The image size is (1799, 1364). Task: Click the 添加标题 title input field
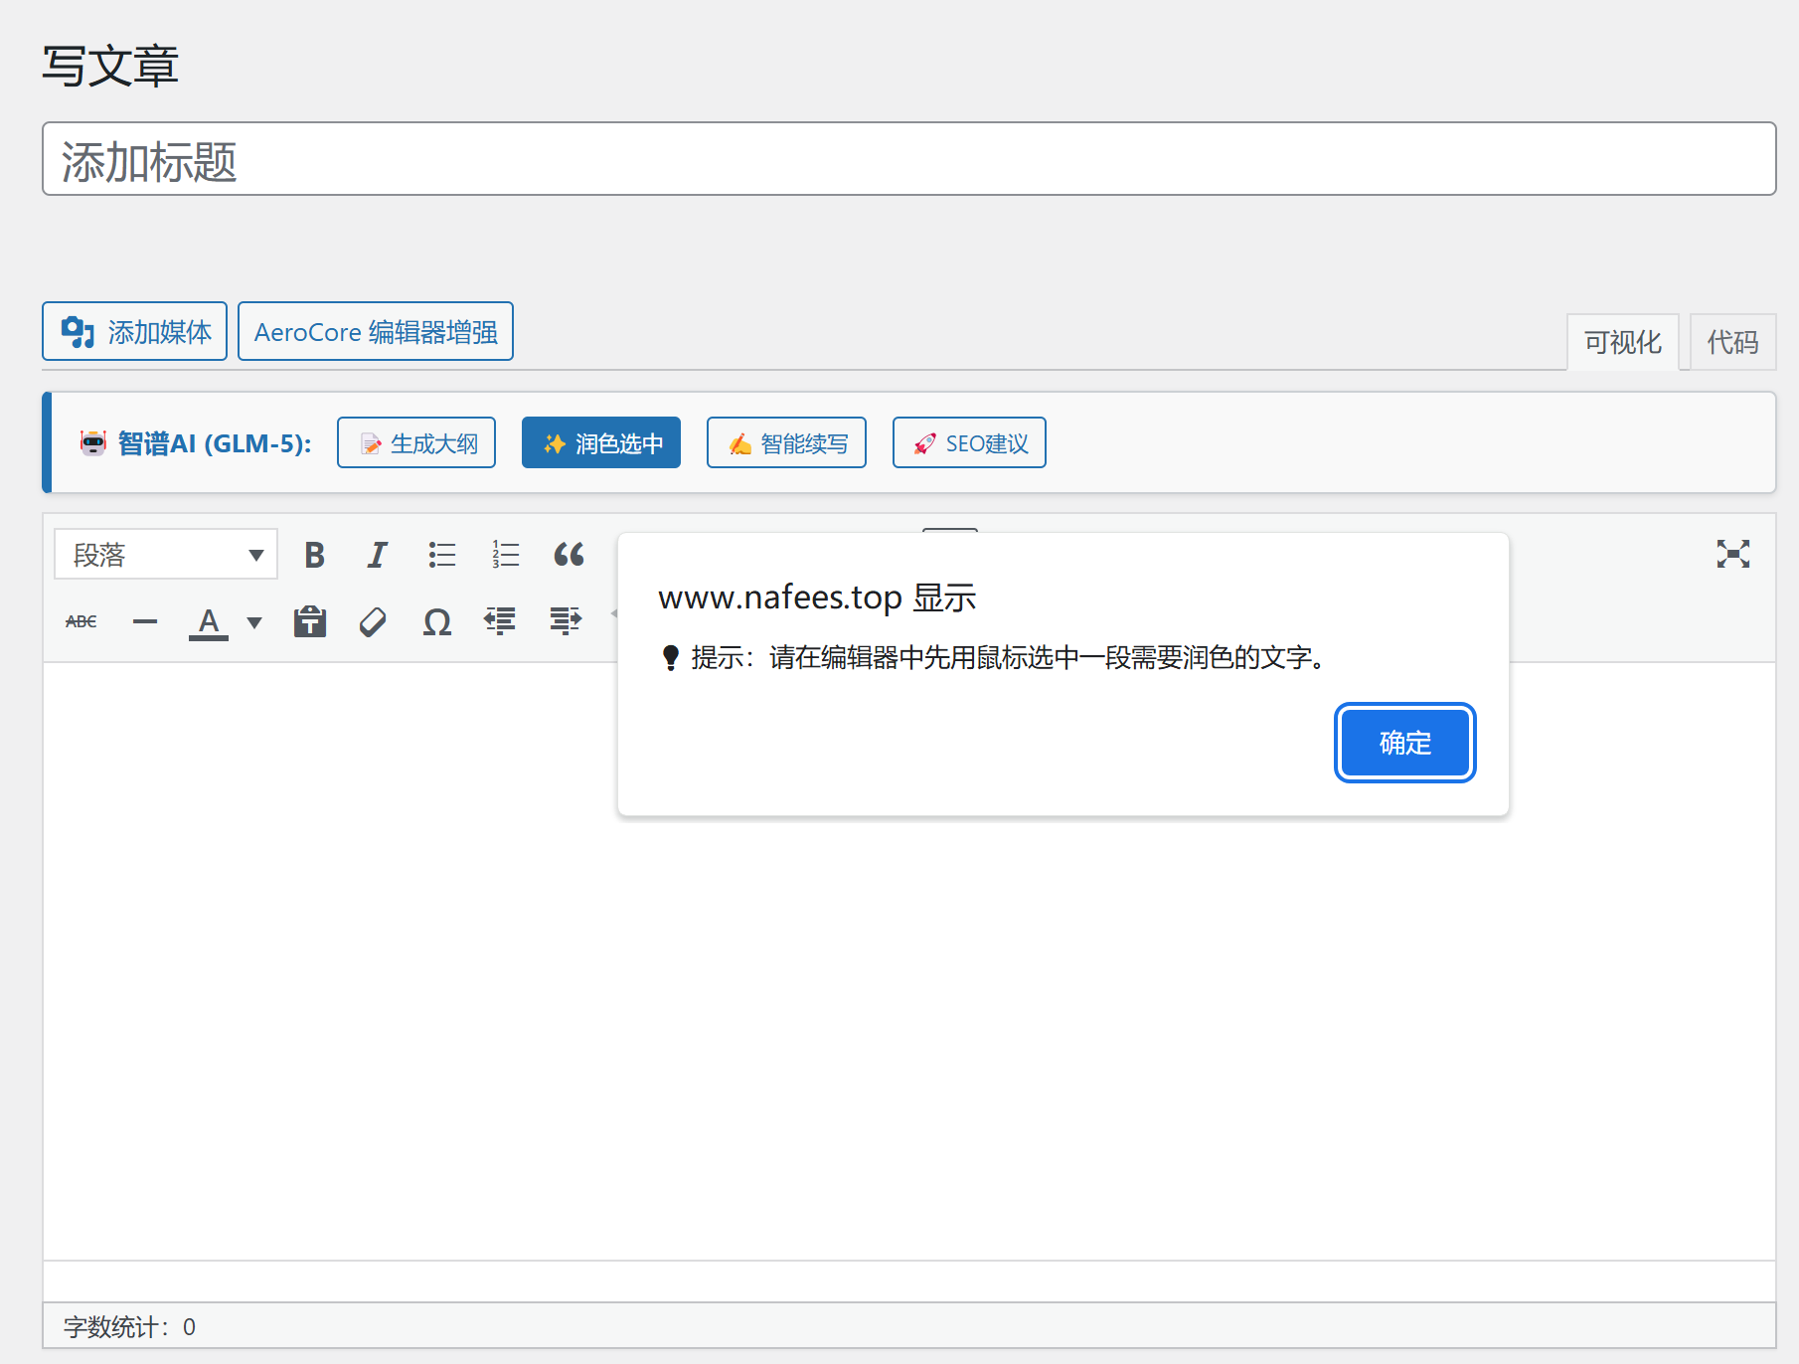[908, 160]
